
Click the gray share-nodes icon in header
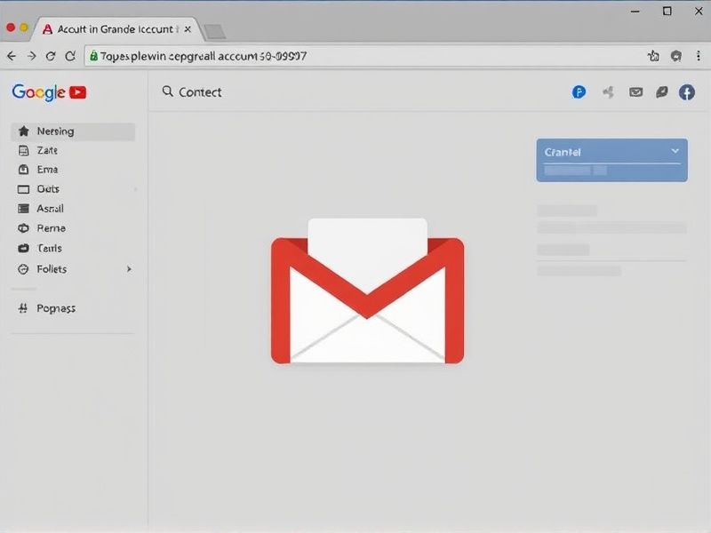(608, 92)
